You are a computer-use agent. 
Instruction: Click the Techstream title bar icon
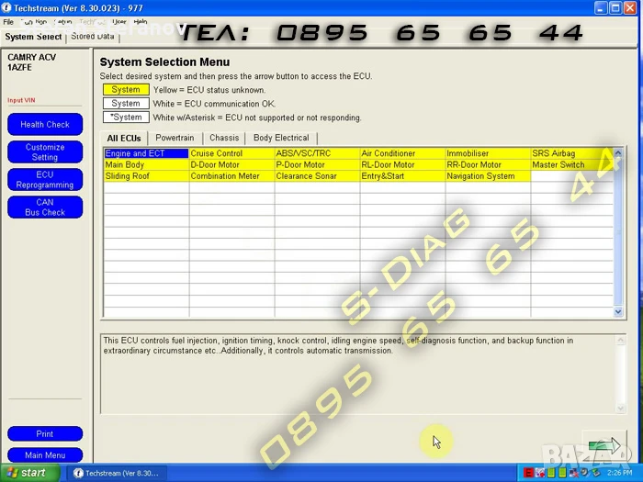pyautogui.click(x=6, y=7)
